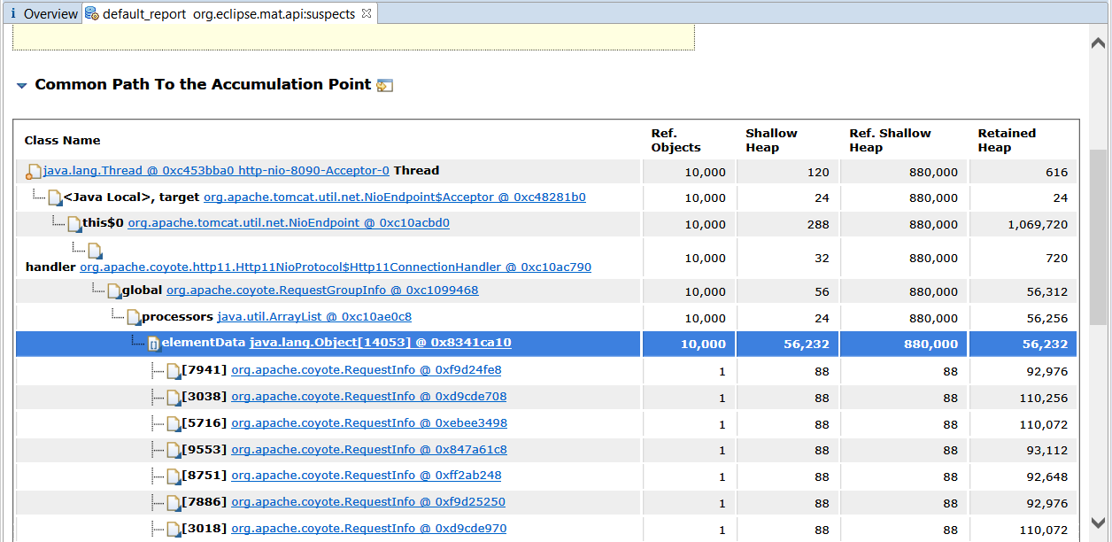The width and height of the screenshot is (1112, 542).
Task: Open RequestInfo @ 0xd9cde708 link
Action: click(369, 396)
